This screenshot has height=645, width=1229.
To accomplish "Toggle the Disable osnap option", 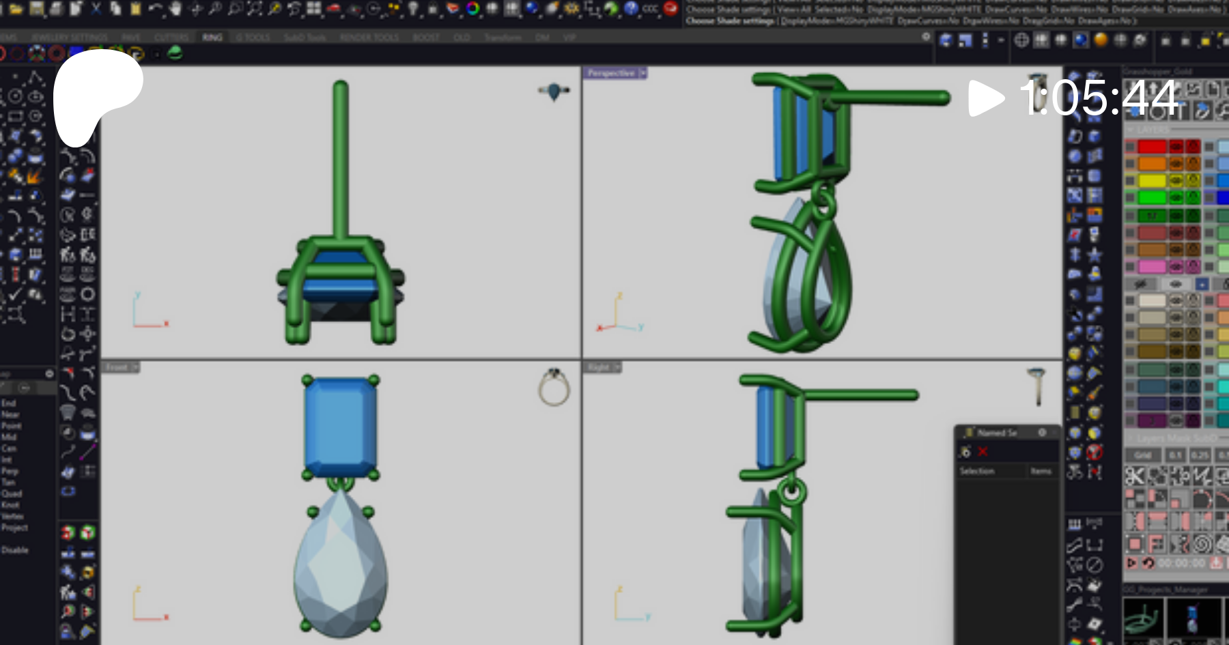I will pyautogui.click(x=15, y=550).
